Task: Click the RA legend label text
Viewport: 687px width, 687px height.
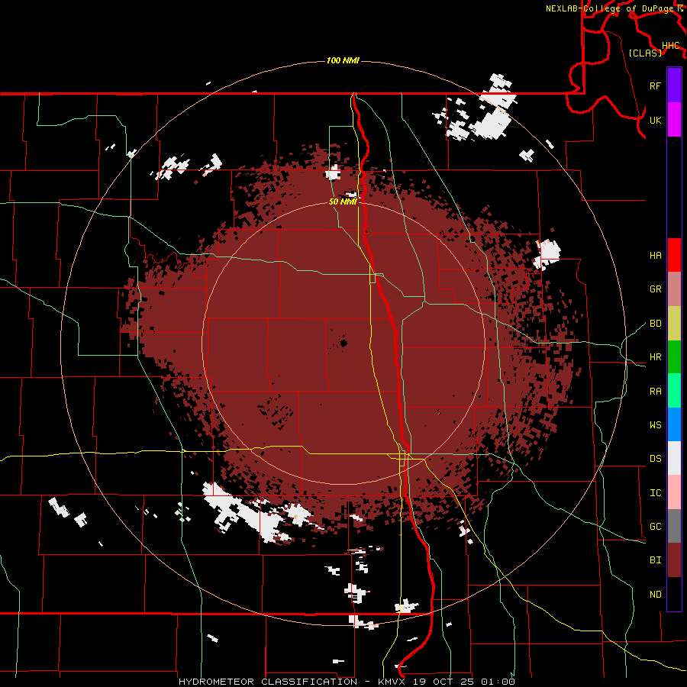Action: click(655, 392)
